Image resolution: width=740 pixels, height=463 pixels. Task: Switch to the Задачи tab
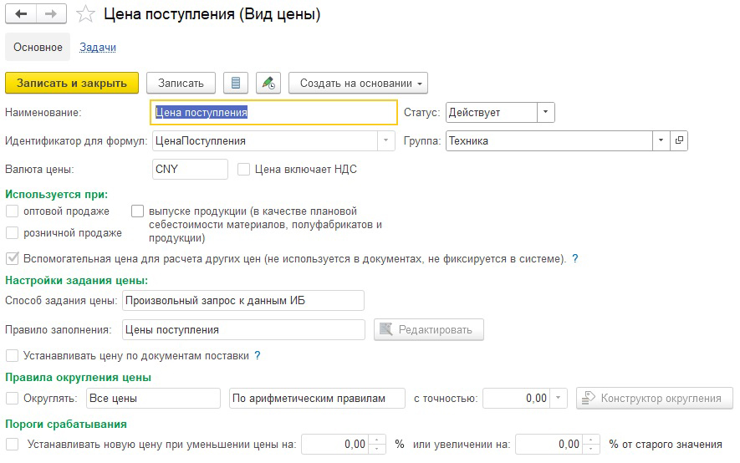click(x=97, y=48)
